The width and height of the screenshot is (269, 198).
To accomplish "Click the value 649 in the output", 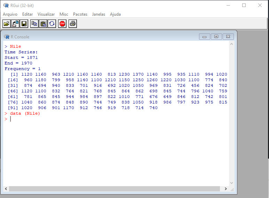I will [167, 97].
